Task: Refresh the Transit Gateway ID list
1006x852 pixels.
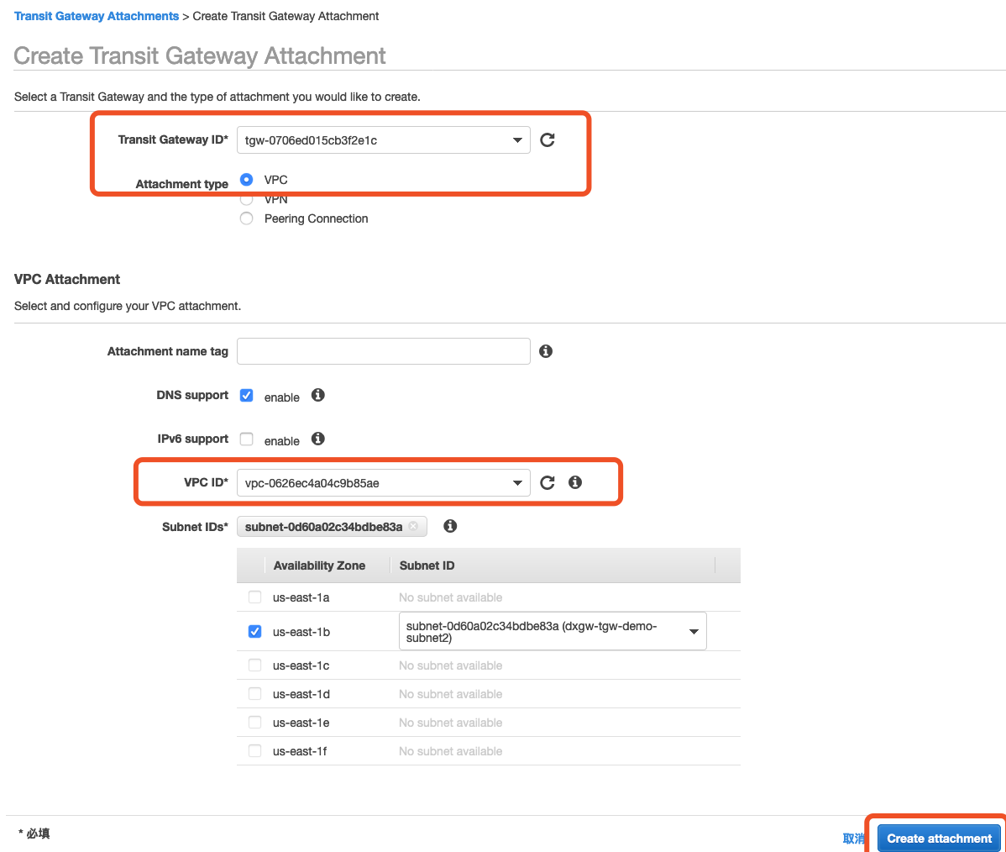Action: 548,140
